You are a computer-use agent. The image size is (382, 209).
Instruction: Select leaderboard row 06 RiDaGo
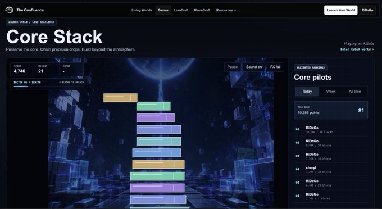coord(331,196)
